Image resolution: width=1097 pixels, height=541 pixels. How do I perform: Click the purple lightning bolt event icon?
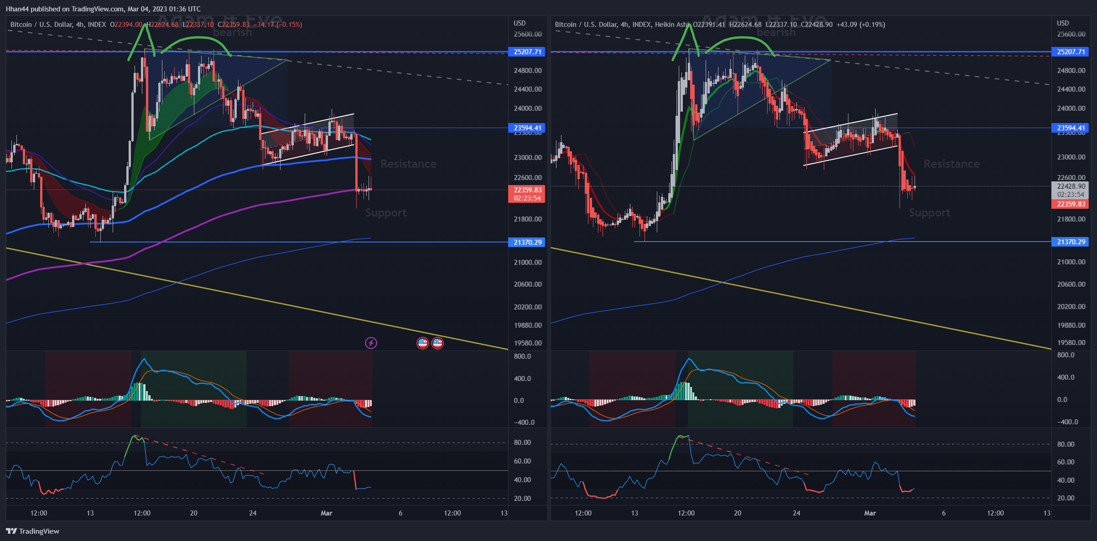click(x=371, y=343)
